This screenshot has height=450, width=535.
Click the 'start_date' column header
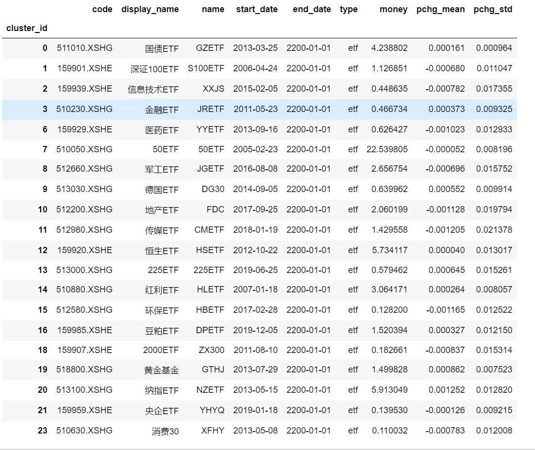click(257, 9)
